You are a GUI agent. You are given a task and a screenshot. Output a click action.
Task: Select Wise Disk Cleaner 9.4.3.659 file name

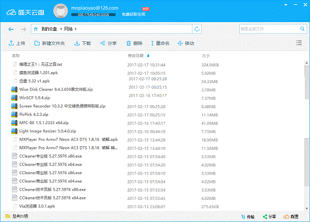point(56,89)
